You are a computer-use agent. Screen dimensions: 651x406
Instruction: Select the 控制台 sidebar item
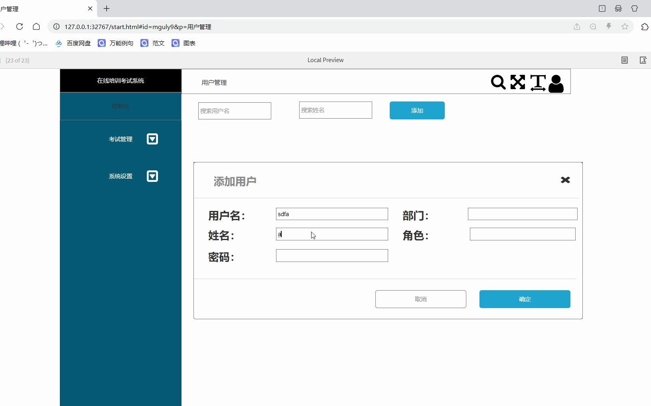(x=120, y=106)
